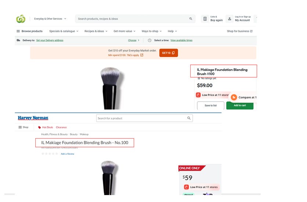
Task: Click the clock icon near Select a time
Action: tap(149, 40)
